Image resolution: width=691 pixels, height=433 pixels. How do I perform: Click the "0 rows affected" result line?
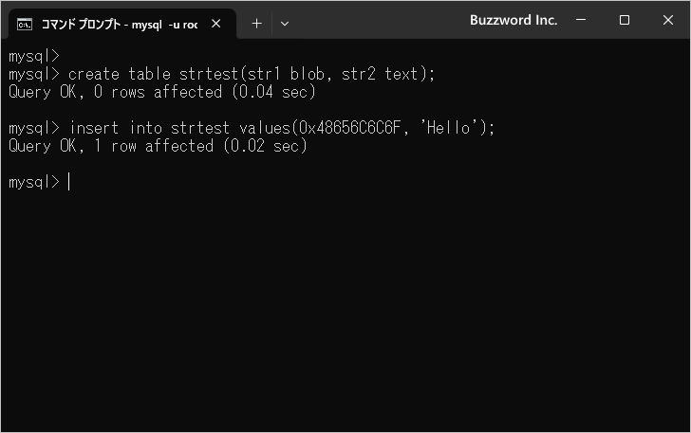tap(161, 92)
